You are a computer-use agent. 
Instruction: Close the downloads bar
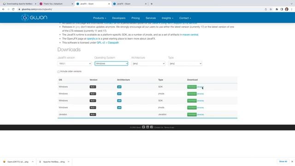pyautogui.click(x=292, y=161)
